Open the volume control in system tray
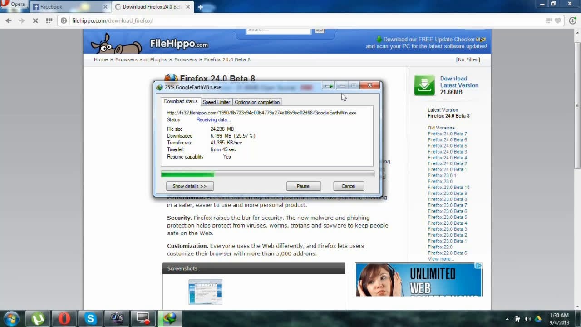 [x=527, y=319]
